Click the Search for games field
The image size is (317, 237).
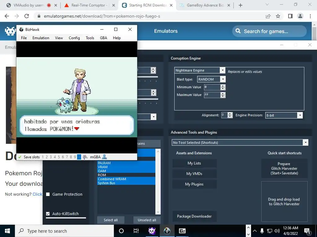(x=270, y=31)
